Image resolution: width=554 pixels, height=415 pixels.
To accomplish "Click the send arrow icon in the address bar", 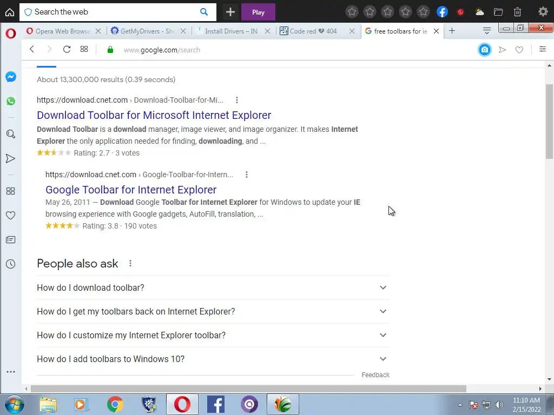I will [x=502, y=50].
